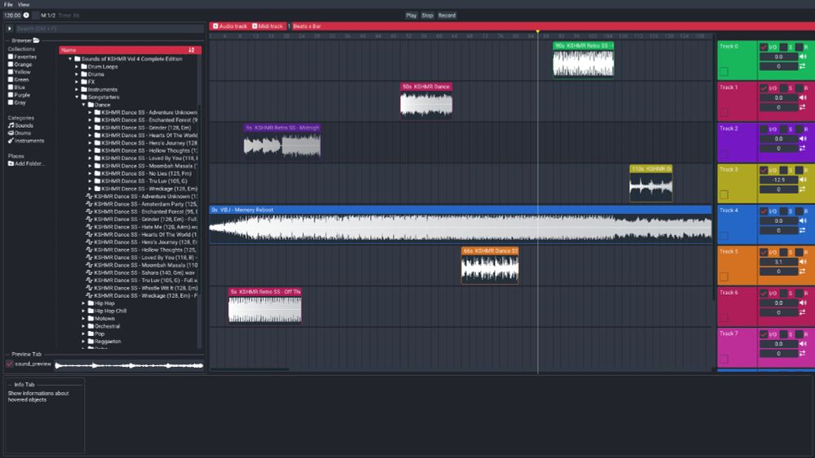Click the tempo clock icon beside 120.00

(x=26, y=15)
